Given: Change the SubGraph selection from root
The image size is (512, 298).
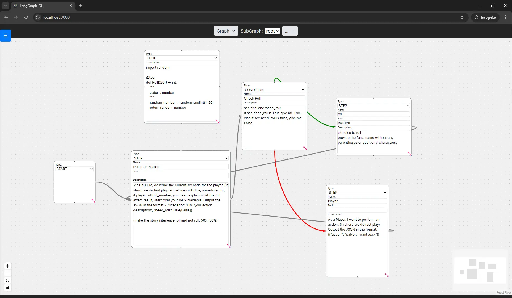Looking at the screenshot, I should tap(272, 31).
